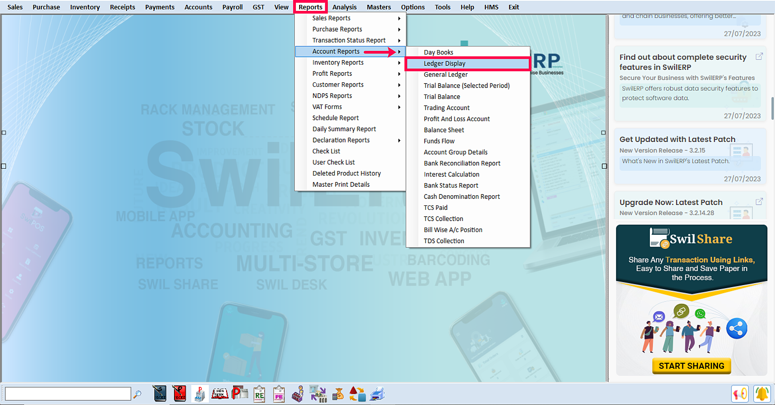Click What's New in SwilERP's Latest Patch
775x405 pixels.
pos(676,161)
